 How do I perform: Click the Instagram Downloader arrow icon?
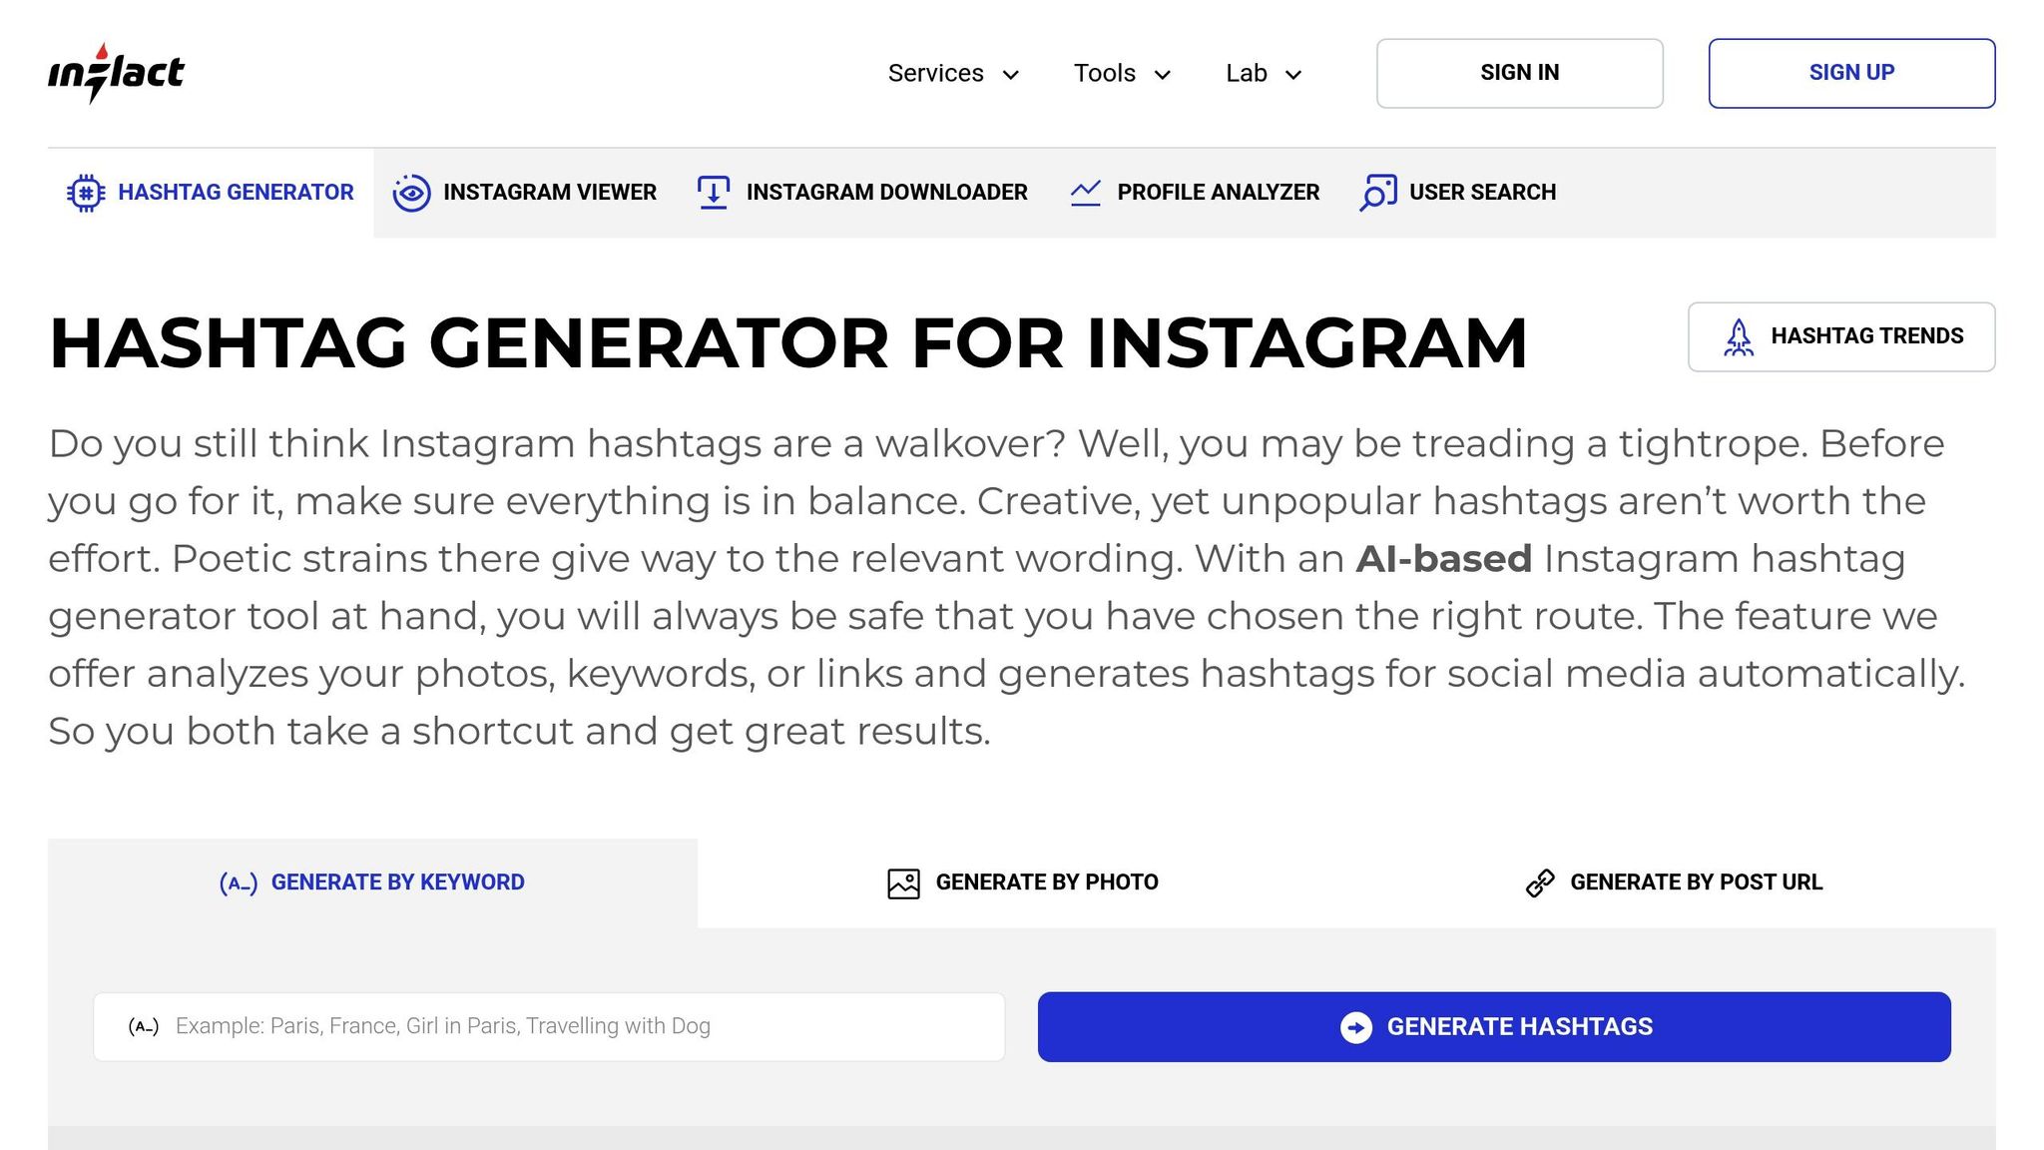713,193
